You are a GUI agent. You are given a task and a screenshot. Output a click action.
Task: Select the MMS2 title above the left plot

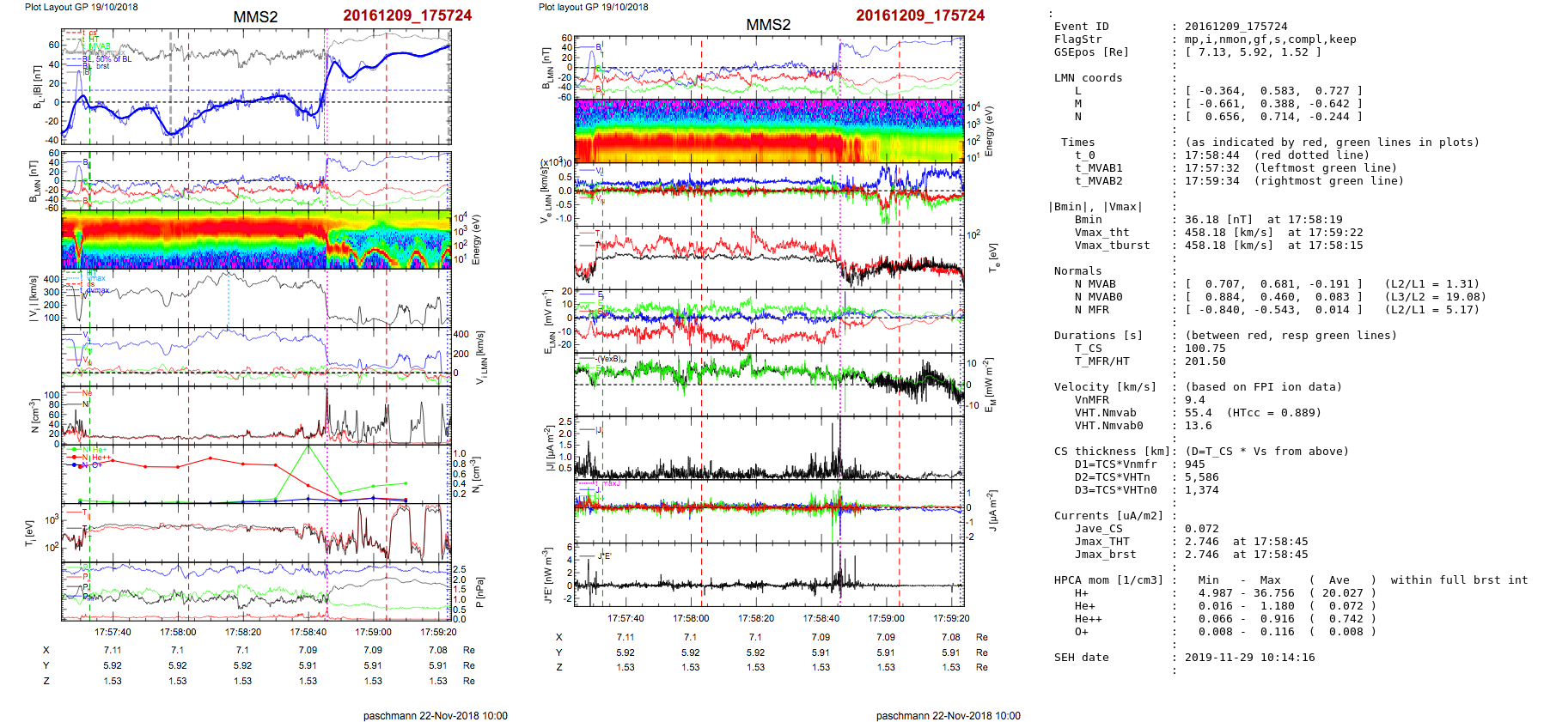pos(255,17)
